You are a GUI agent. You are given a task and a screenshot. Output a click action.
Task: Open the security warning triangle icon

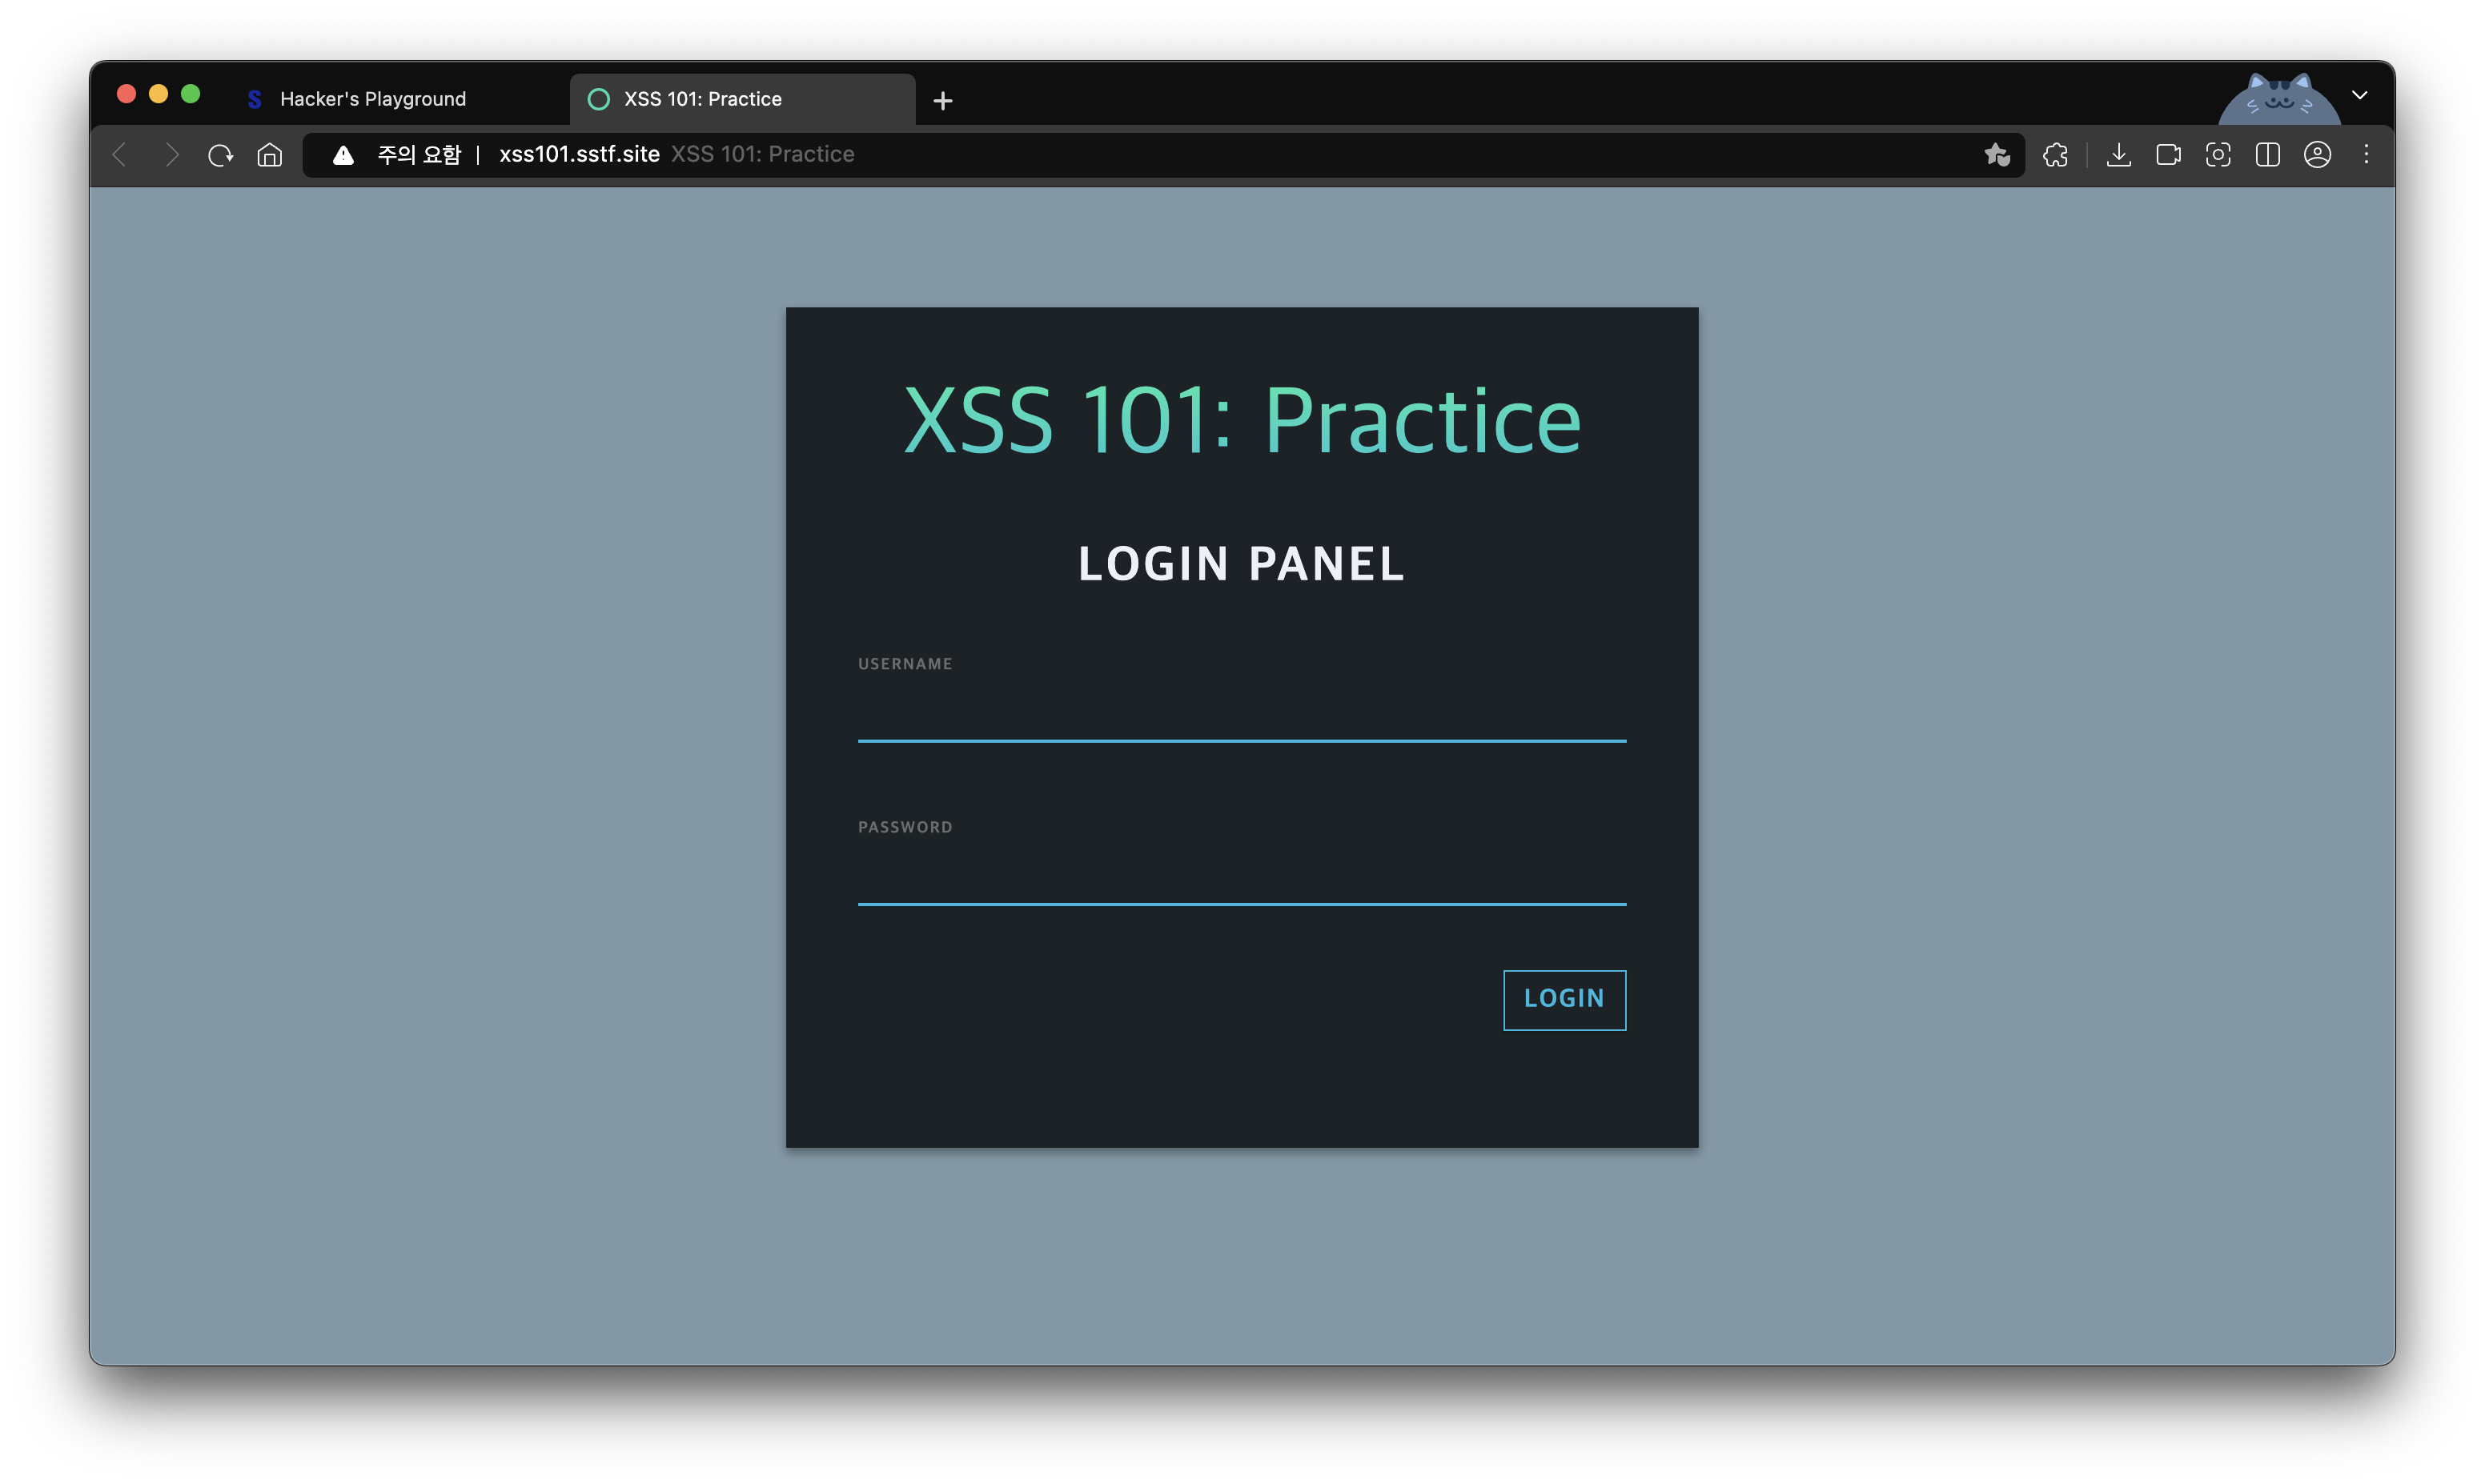(343, 155)
